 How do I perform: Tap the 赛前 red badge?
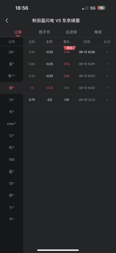pos(70,48)
